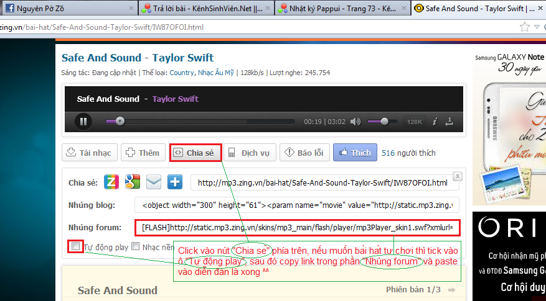Click the Tải nhạc download button

90,153
